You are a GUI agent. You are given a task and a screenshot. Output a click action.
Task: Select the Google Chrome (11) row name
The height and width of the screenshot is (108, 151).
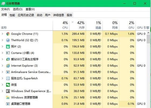click(25, 34)
